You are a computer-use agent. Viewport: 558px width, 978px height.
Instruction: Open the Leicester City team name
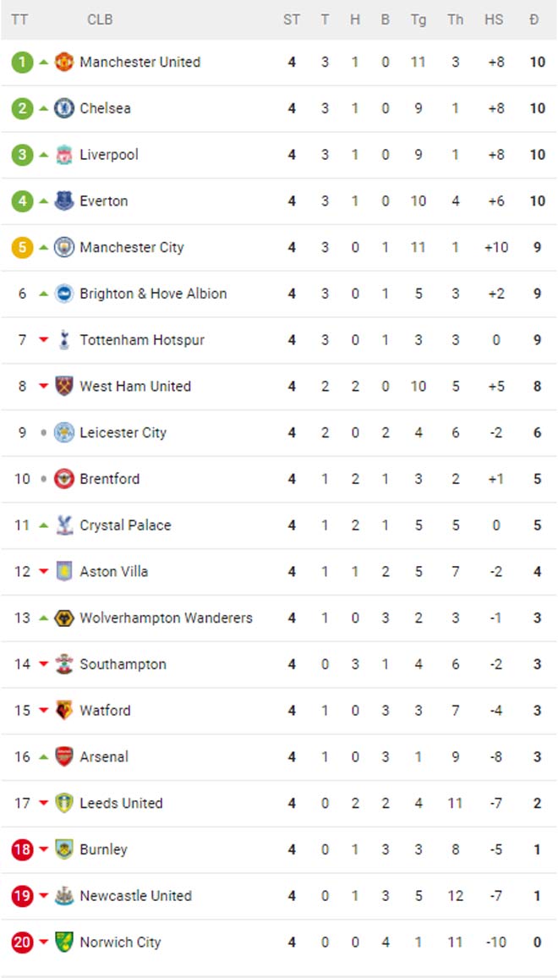pos(123,432)
